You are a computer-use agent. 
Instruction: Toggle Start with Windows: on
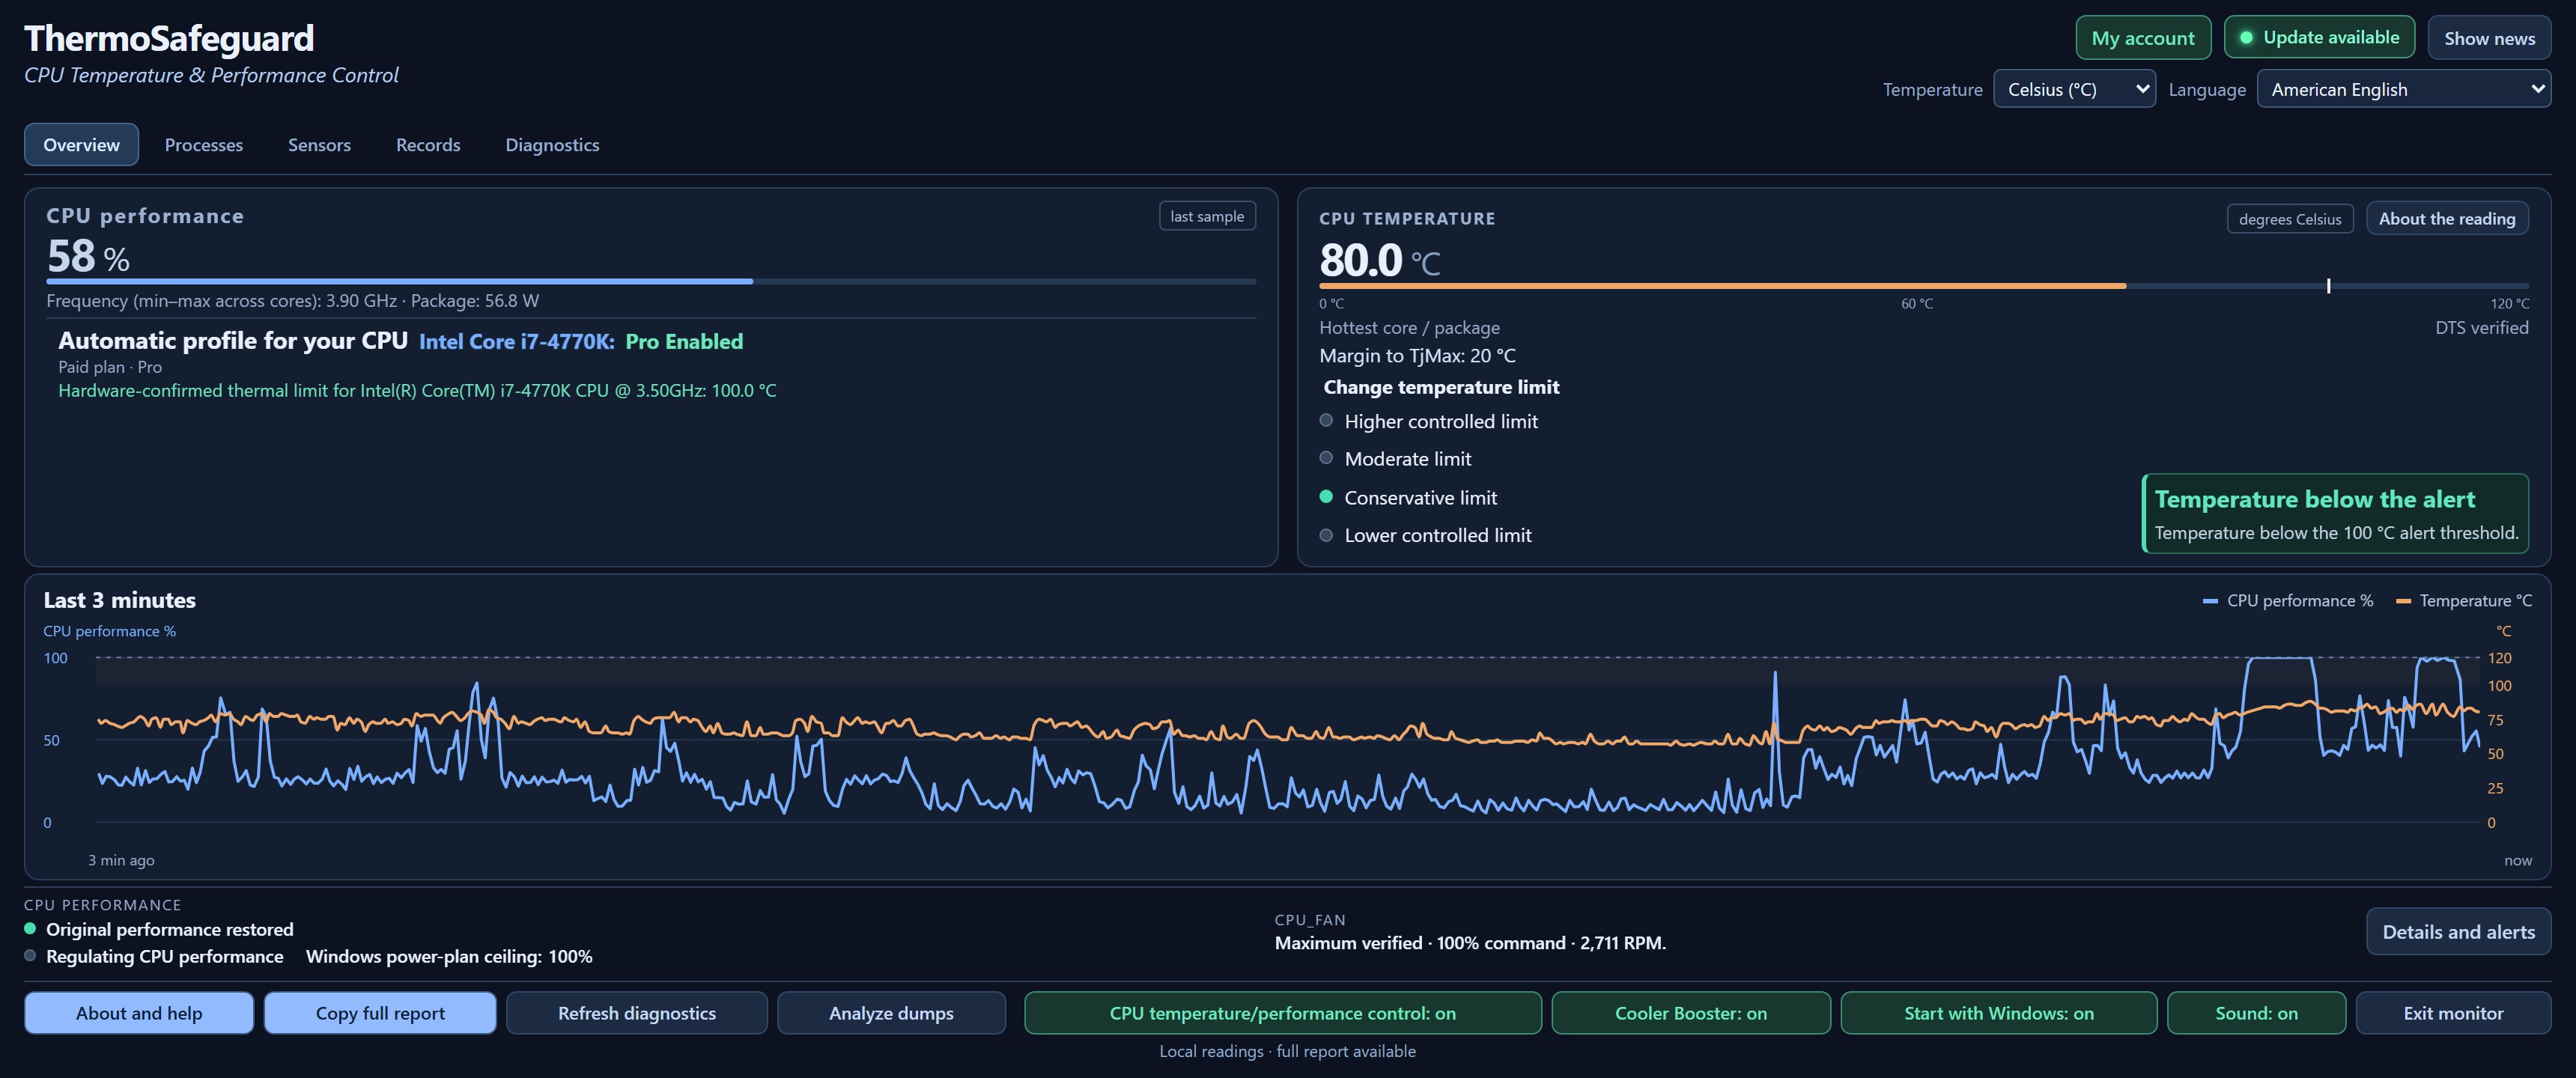pyautogui.click(x=1998, y=1013)
